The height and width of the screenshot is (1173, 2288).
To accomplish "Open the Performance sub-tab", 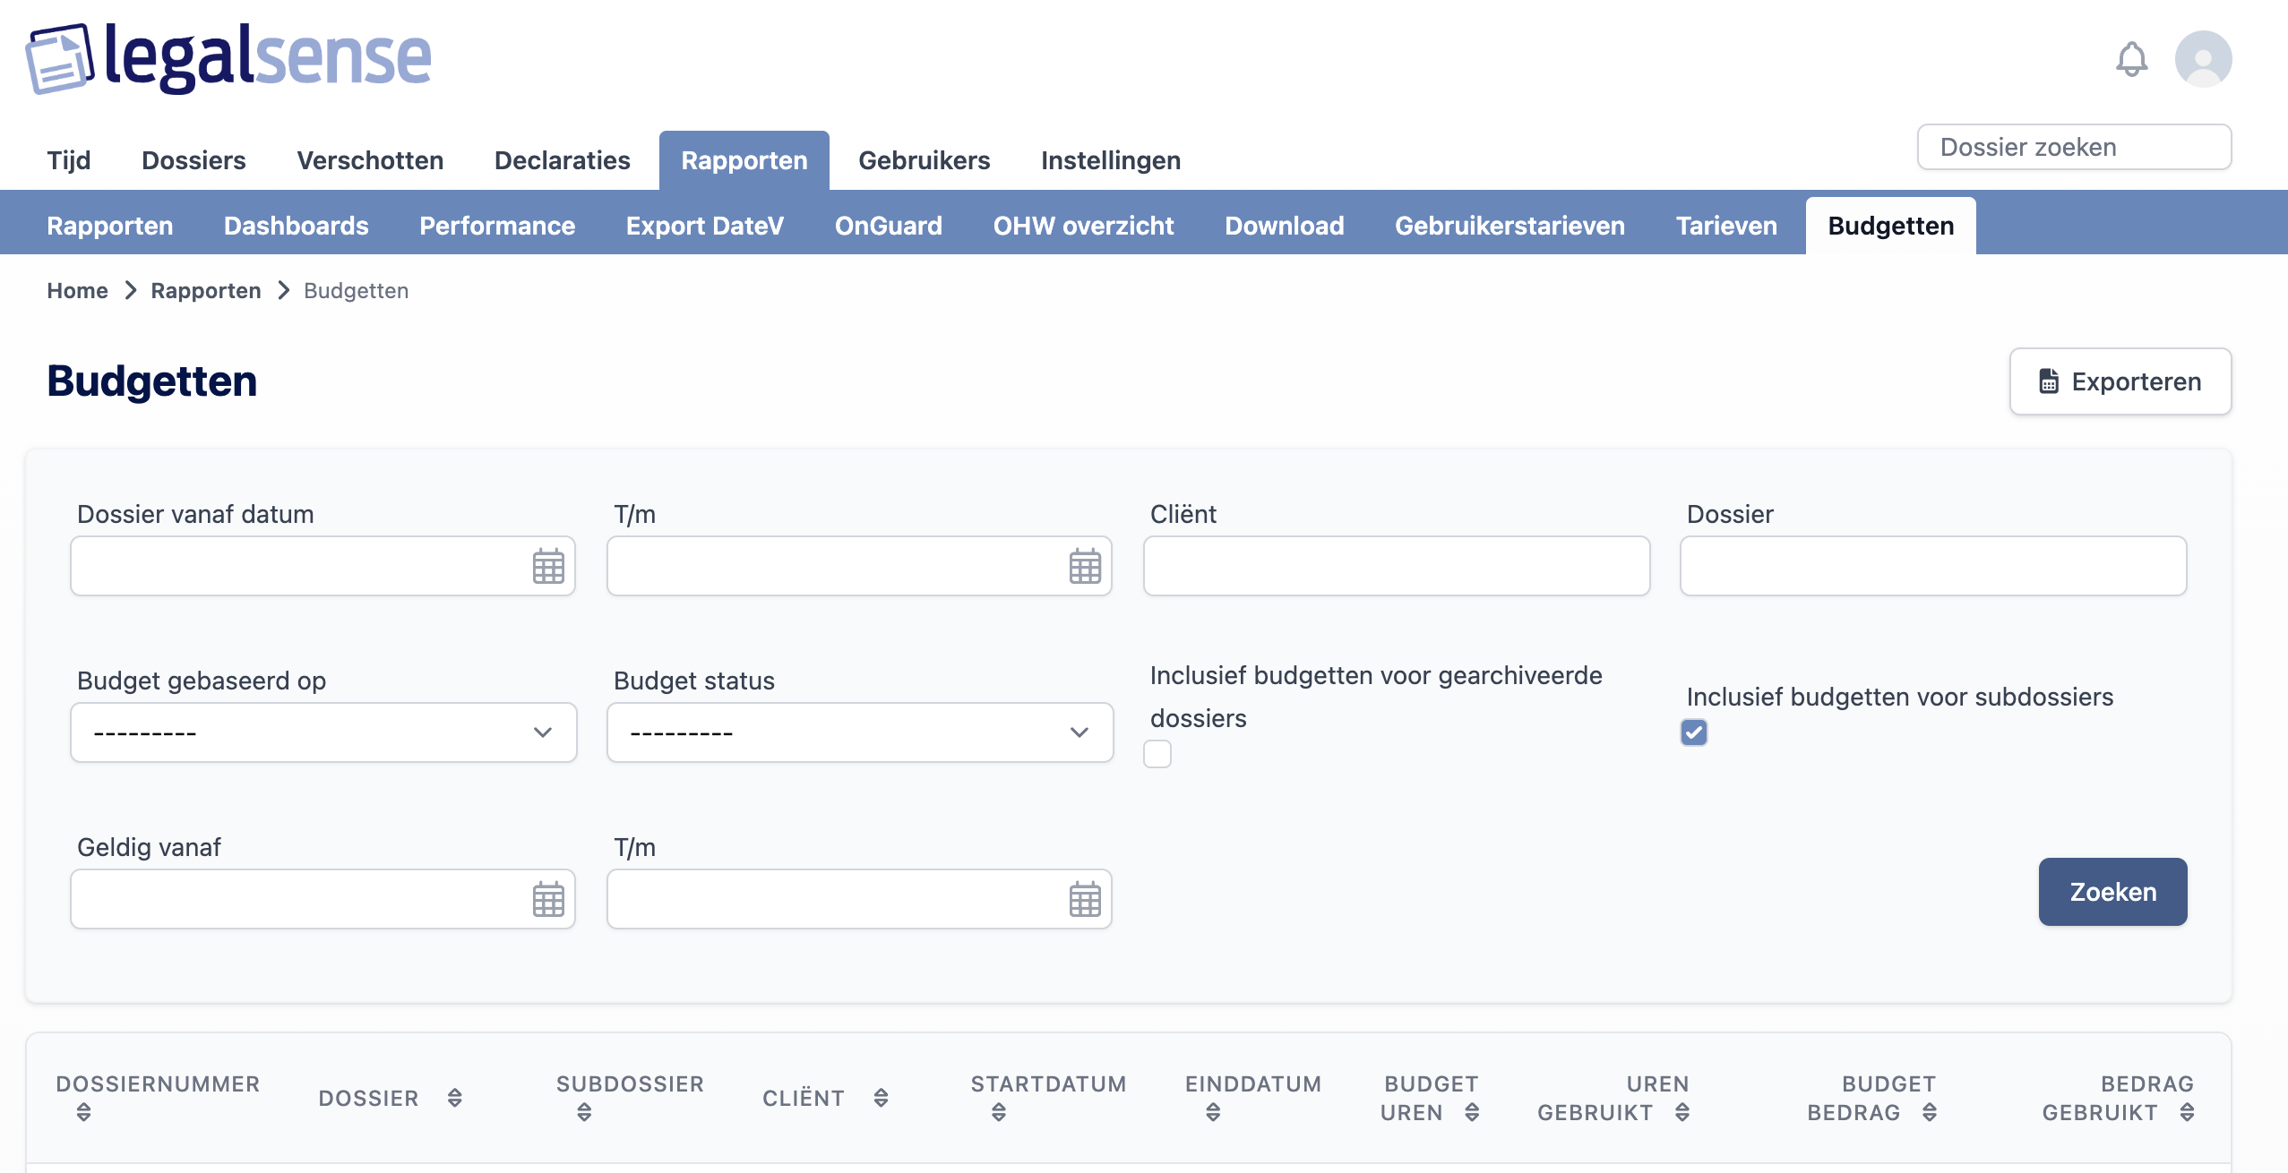I will [497, 226].
